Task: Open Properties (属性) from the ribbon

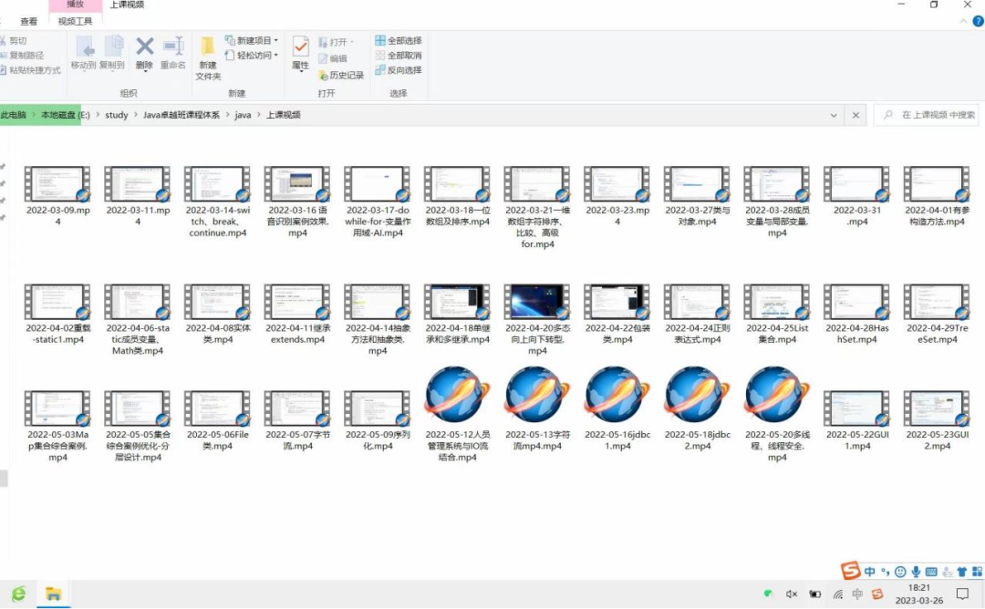Action: tap(300, 53)
